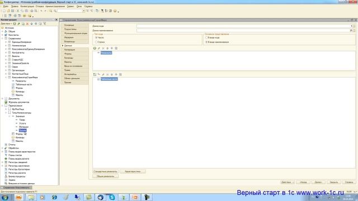The width and height of the screenshot is (358, 201).
Task: Collapse the КлассификаторСтранМира catalog node
Action: pyautogui.click(x=6, y=78)
